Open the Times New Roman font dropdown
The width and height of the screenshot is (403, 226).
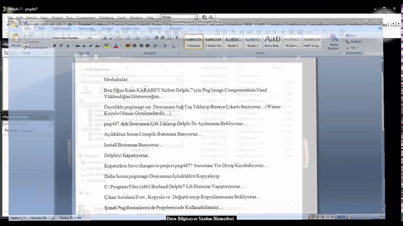point(85,38)
